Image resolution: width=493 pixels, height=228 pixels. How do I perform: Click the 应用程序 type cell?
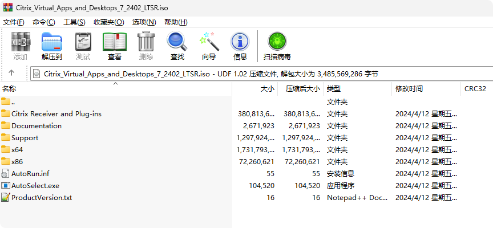pos(341,185)
